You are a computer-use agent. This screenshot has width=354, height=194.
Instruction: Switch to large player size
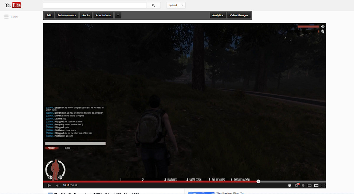pos(316,185)
